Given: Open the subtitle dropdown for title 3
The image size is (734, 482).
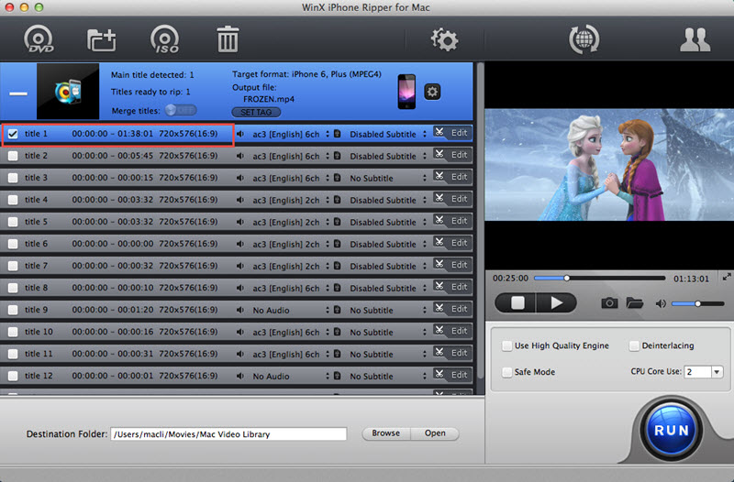Looking at the screenshot, I should 388,178.
